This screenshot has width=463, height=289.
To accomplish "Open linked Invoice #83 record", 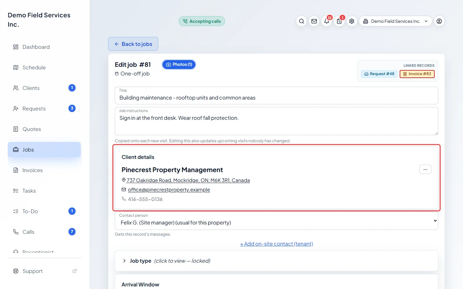I will click(x=417, y=74).
